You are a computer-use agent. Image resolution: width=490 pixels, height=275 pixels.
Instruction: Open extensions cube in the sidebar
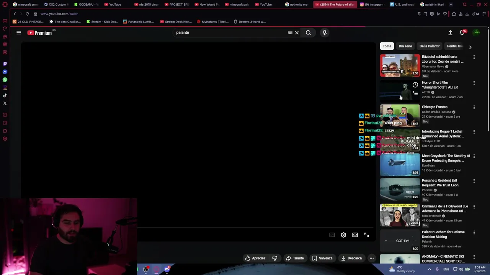(5, 131)
